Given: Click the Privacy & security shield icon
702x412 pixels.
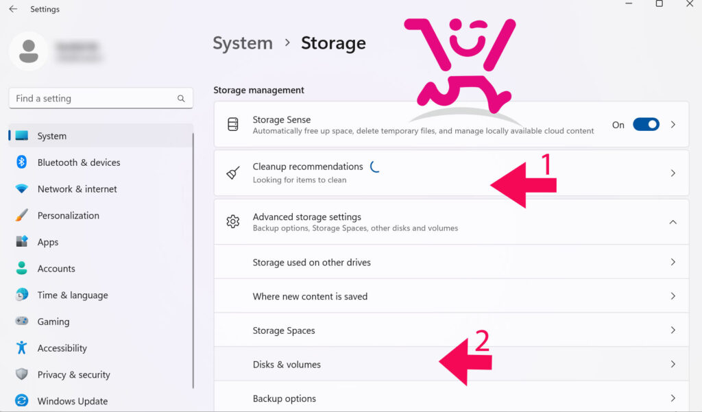Looking at the screenshot, I should pyautogui.click(x=21, y=374).
